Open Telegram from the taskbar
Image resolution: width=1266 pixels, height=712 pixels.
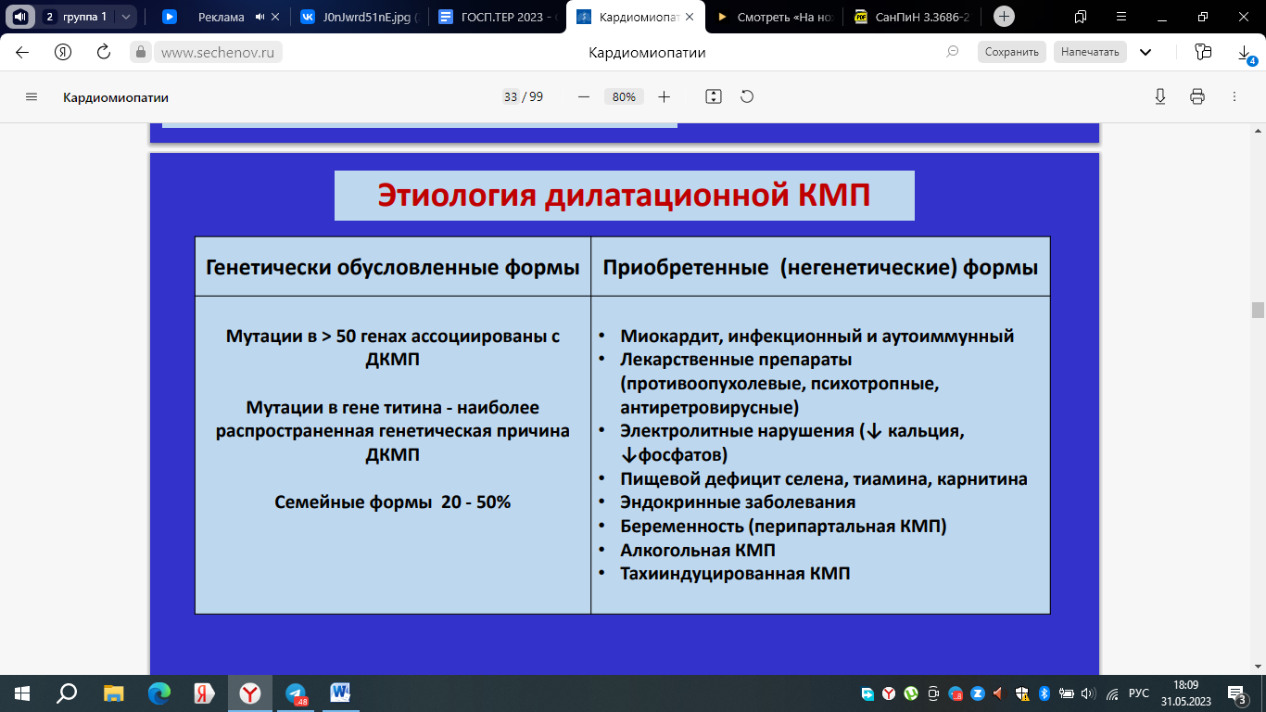click(x=297, y=693)
